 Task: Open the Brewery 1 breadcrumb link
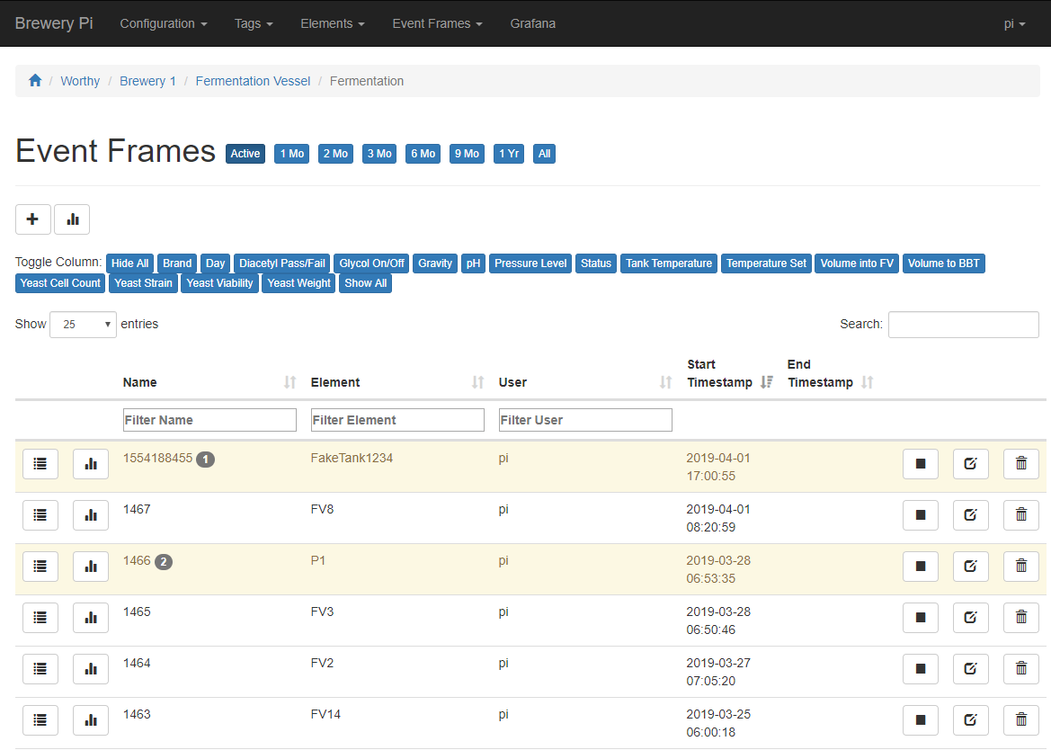147,80
